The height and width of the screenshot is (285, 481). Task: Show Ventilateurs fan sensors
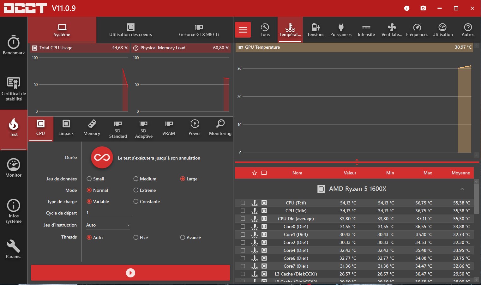[392, 30]
